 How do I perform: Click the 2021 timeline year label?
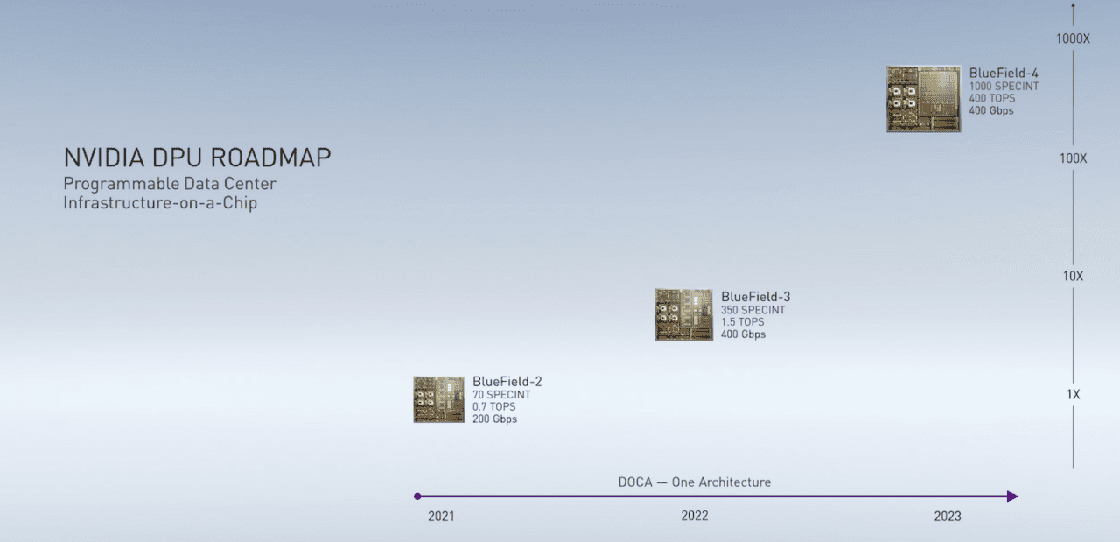441,516
